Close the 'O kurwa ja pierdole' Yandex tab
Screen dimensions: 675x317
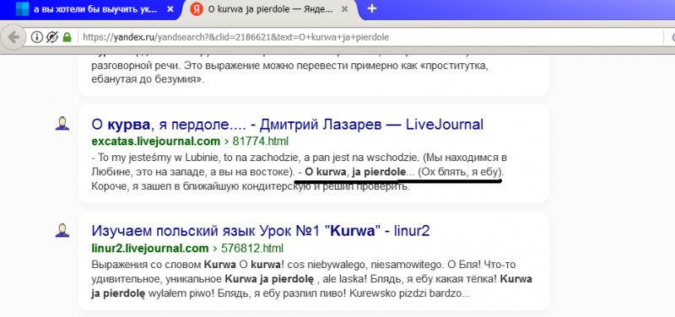click(344, 9)
